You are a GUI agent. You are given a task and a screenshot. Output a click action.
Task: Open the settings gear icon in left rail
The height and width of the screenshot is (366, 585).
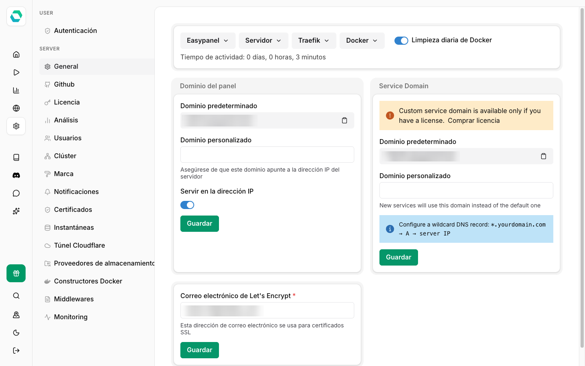pyautogui.click(x=16, y=126)
